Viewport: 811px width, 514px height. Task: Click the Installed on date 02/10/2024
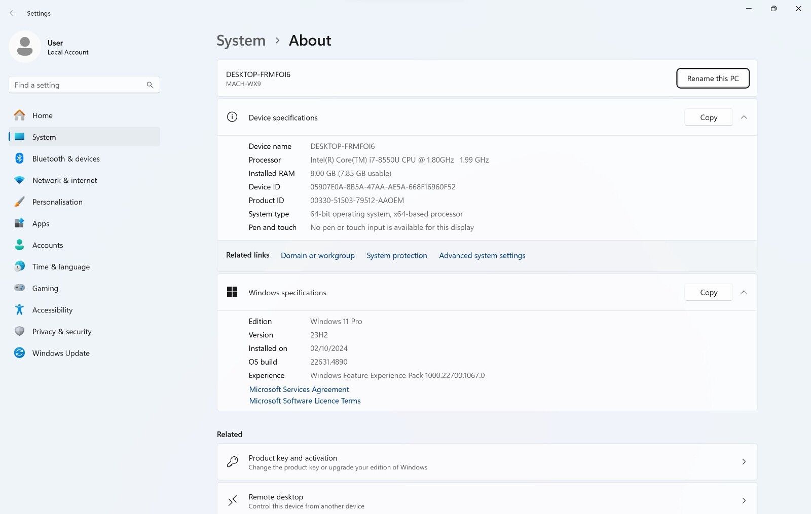click(x=328, y=348)
